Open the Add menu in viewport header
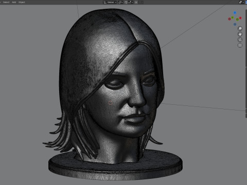The width and height of the screenshot is (247, 185). click(14, 2)
